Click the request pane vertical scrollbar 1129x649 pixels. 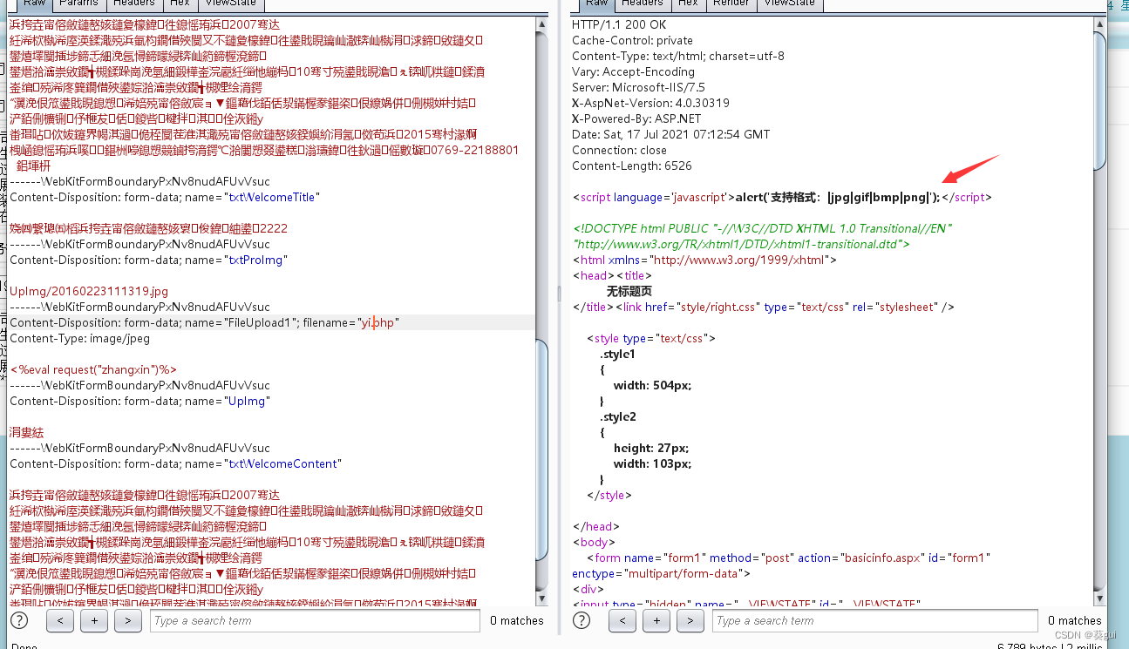click(x=542, y=309)
